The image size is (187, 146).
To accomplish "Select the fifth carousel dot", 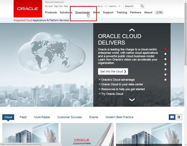I will 165,69.
